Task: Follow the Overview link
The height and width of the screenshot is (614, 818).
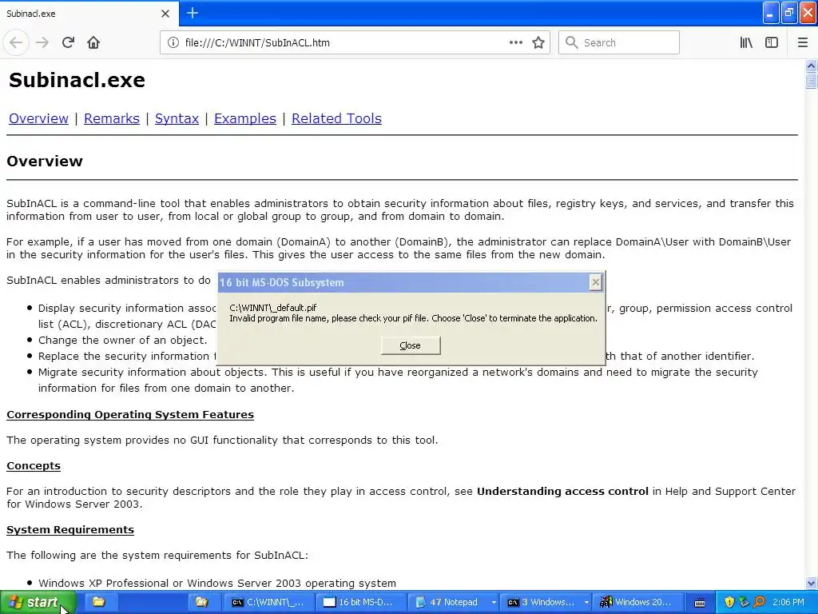Action: [x=38, y=118]
